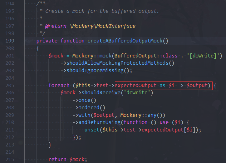The width and height of the screenshot is (226, 163).
Task: Click '$i' in the use clause on line 210
Action: pos(178,122)
